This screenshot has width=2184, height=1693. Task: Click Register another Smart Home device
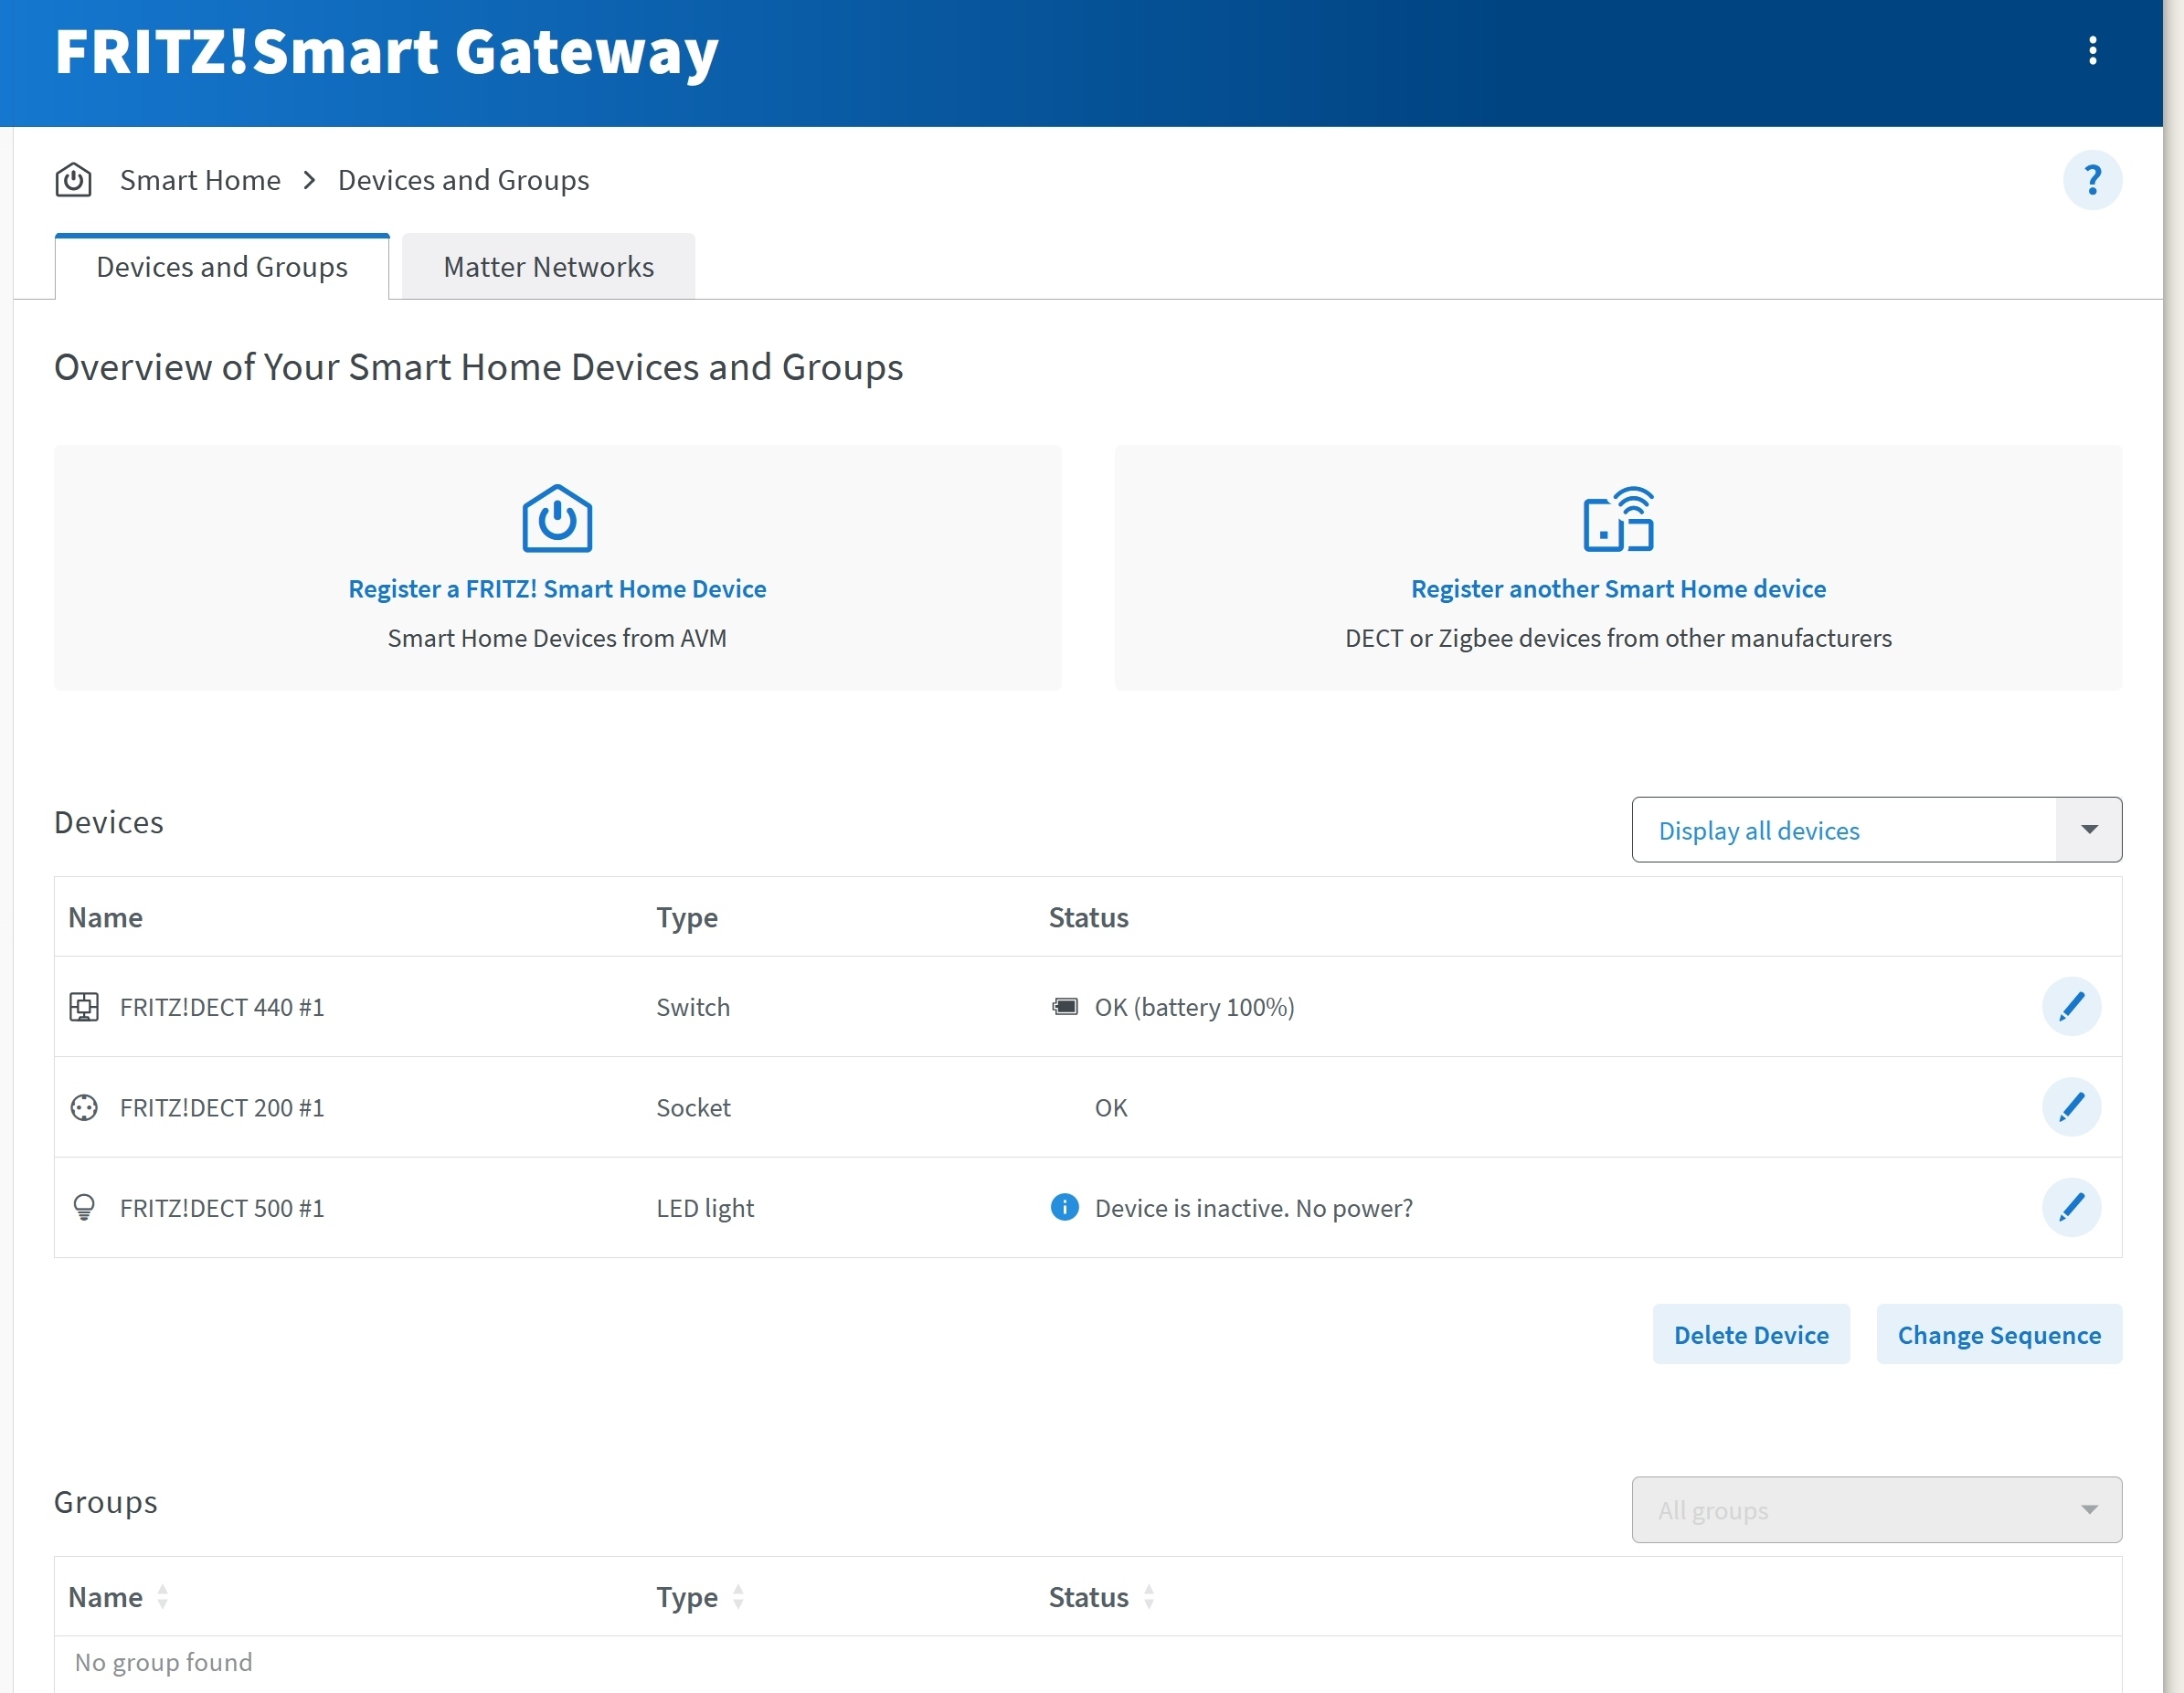click(1618, 589)
